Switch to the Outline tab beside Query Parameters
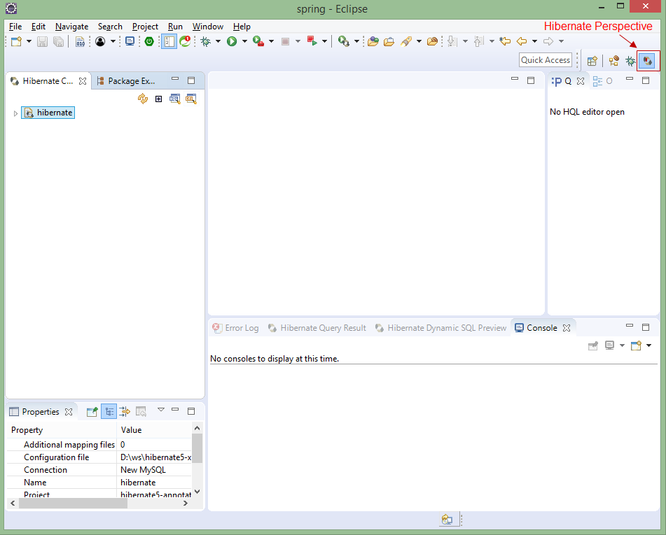 [603, 80]
